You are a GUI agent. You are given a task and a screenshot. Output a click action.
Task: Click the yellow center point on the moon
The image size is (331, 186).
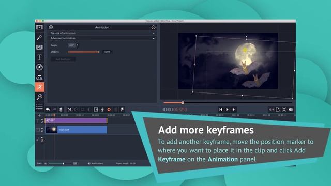tap(245, 50)
